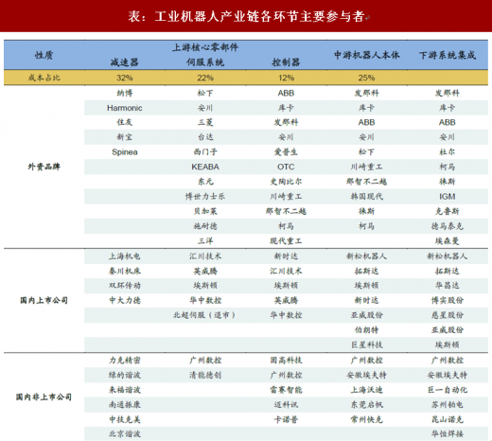Viewport: 492px width, 441px height.
Task: Click the Spinea cell
Action: 124,152
